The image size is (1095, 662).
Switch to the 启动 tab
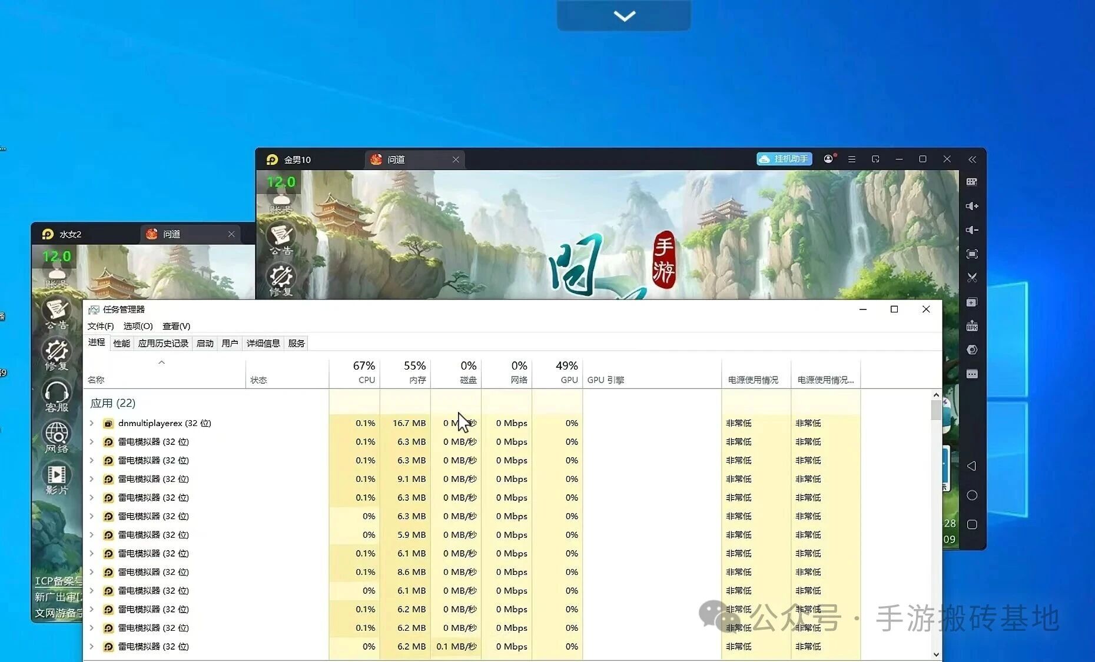pyautogui.click(x=205, y=343)
